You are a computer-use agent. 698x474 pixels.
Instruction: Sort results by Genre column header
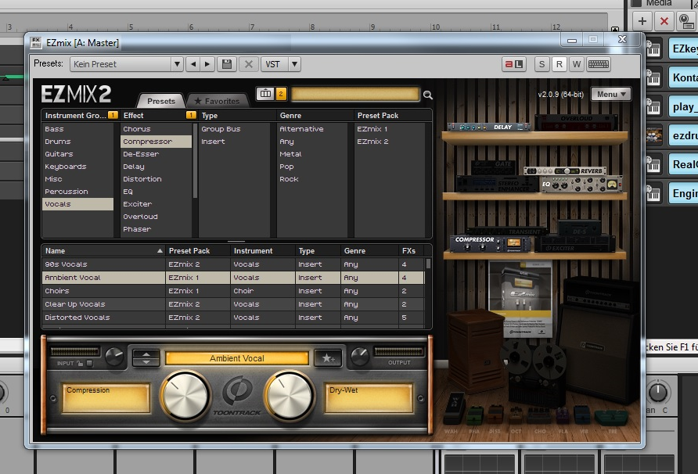point(369,250)
